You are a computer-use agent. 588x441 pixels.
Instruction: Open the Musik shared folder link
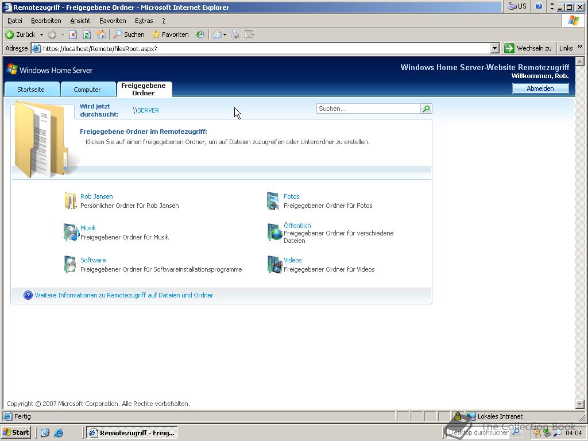coord(88,228)
